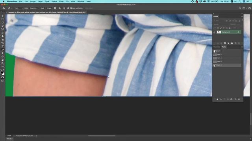The width and height of the screenshot is (252, 141).
Task: Open the Edit Toolbar ellipsis
Action: [3, 67]
